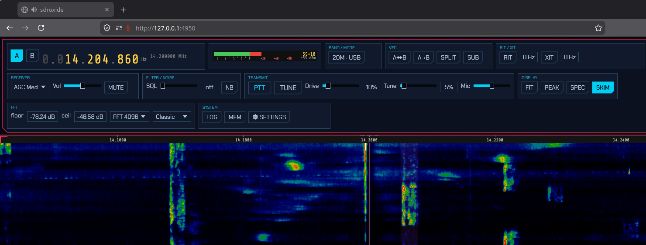Screen dimensions: 646x245
Task: Toggle XIT on
Action: [549, 57]
